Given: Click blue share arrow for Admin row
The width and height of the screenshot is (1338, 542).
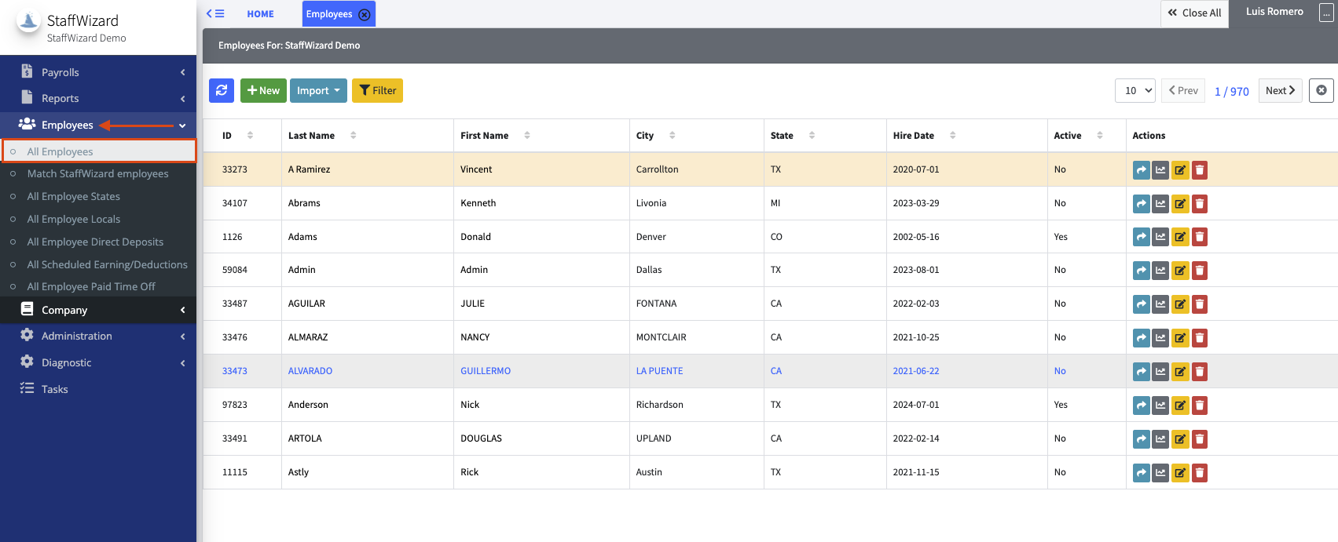Looking at the screenshot, I should click(1141, 271).
